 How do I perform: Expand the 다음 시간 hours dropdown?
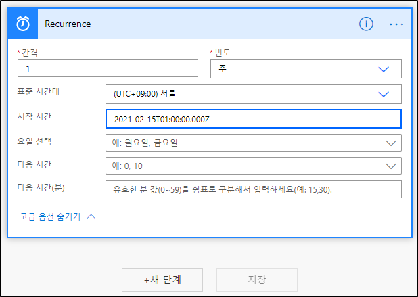coord(254,166)
